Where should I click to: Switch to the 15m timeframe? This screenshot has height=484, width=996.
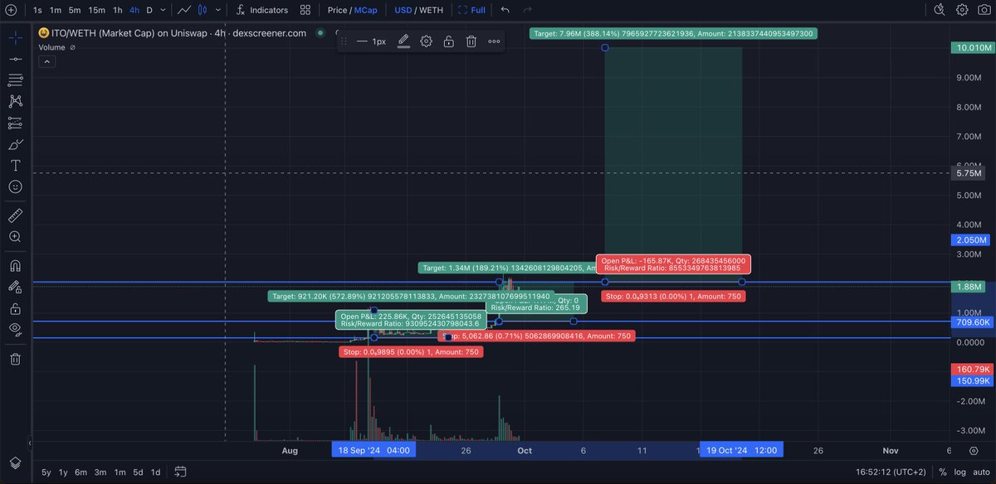point(96,9)
